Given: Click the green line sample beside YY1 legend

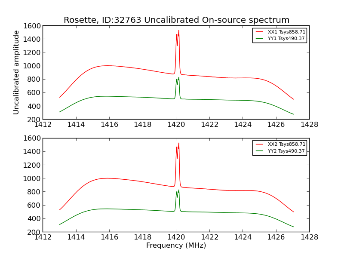Looking at the screenshot, I should pos(259,38).
